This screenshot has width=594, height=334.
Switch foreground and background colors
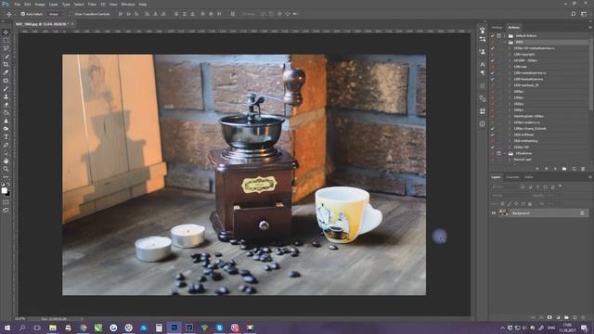pos(8,185)
